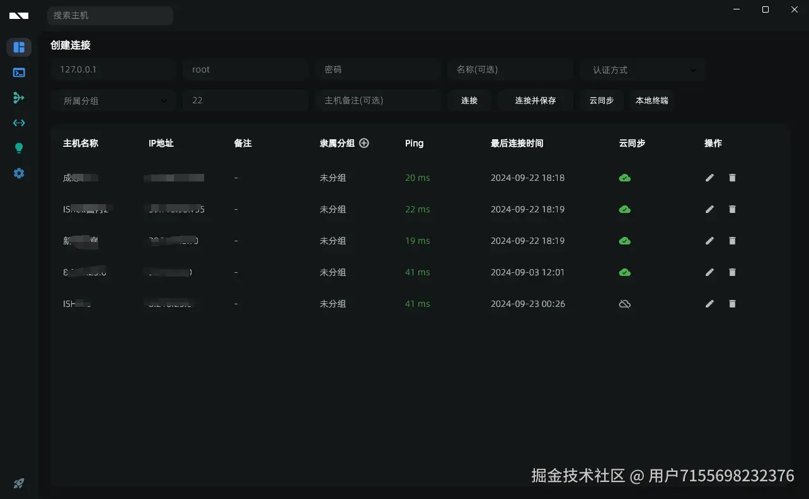Delete the host with 19 ms ping

tap(732, 241)
